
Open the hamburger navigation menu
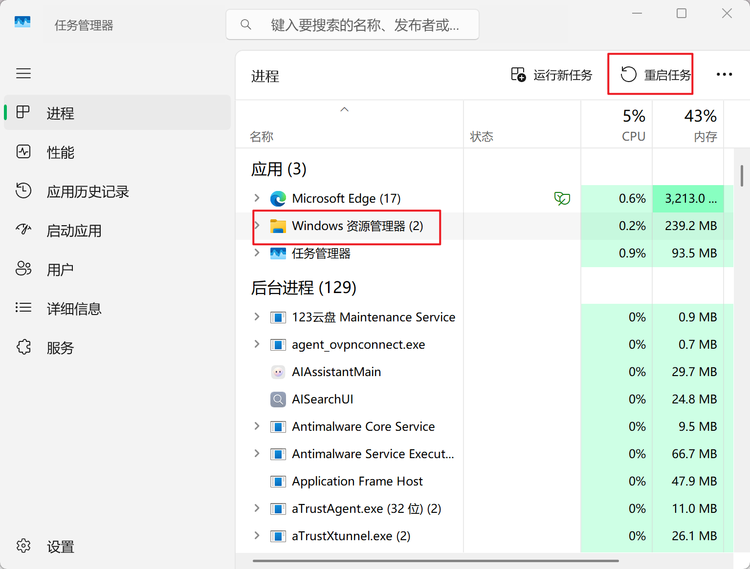click(x=23, y=74)
